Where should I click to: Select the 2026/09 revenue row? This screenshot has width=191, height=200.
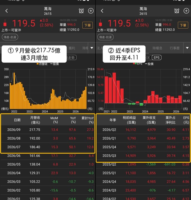click(x=48, y=130)
